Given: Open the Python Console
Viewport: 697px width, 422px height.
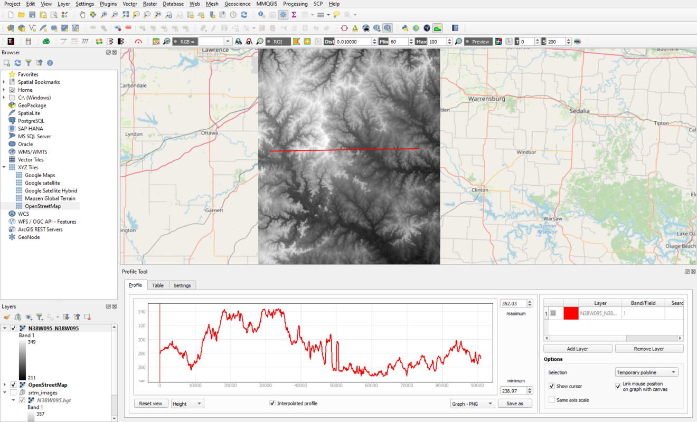Looking at the screenshot, I should coord(405,28).
